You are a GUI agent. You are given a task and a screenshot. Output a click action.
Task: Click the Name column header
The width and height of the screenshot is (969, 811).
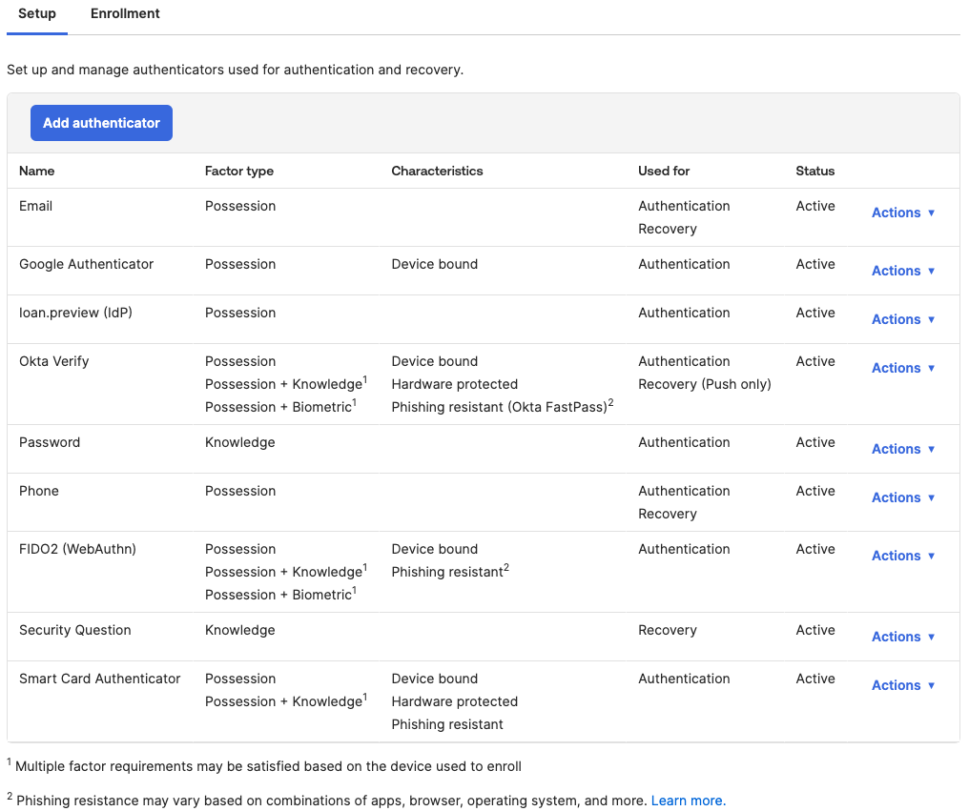click(x=37, y=172)
